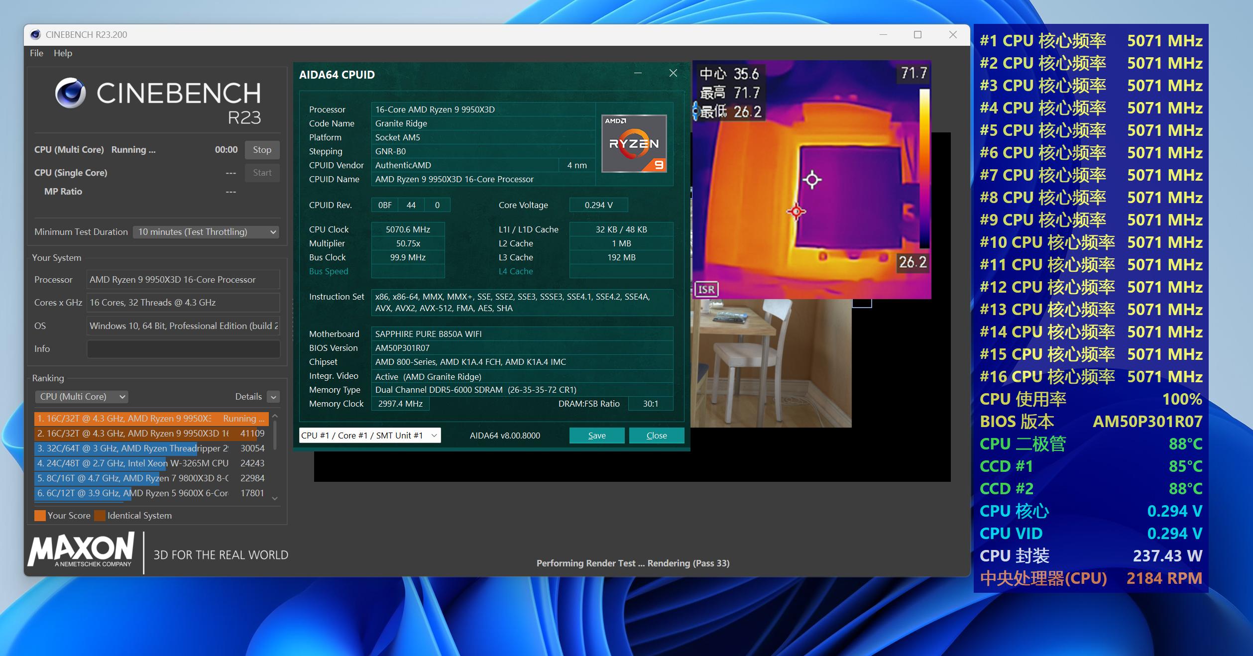This screenshot has height=656, width=1253.
Task: Click the Bus Speed link label
Action: coord(329,271)
